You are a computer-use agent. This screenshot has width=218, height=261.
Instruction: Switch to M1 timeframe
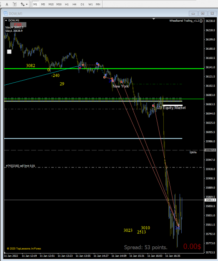(x=35, y=4)
